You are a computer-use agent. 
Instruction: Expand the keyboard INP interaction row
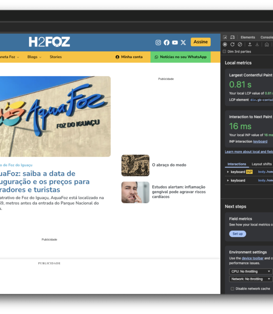tap(227, 172)
